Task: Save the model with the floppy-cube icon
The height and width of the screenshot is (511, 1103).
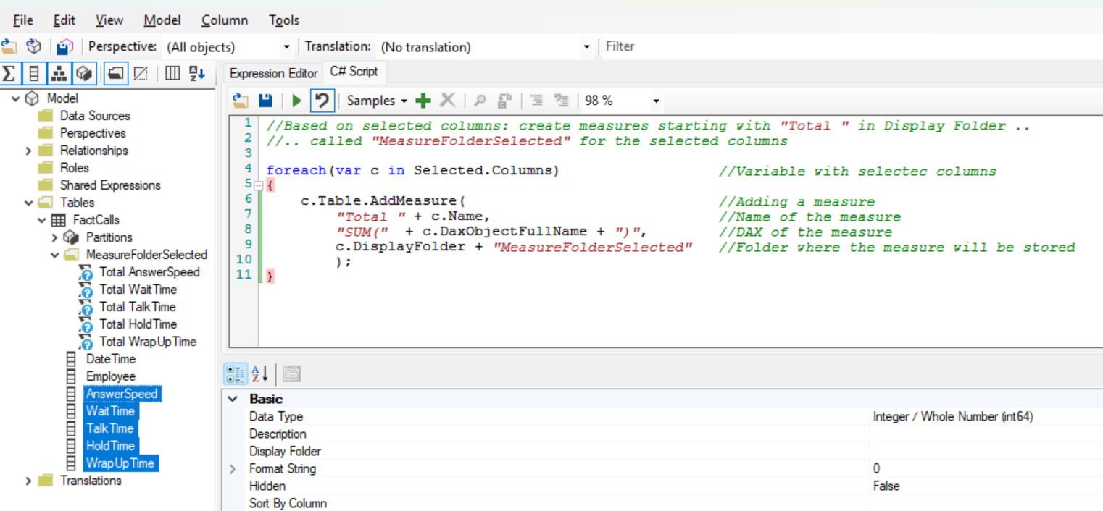Action: click(65, 47)
